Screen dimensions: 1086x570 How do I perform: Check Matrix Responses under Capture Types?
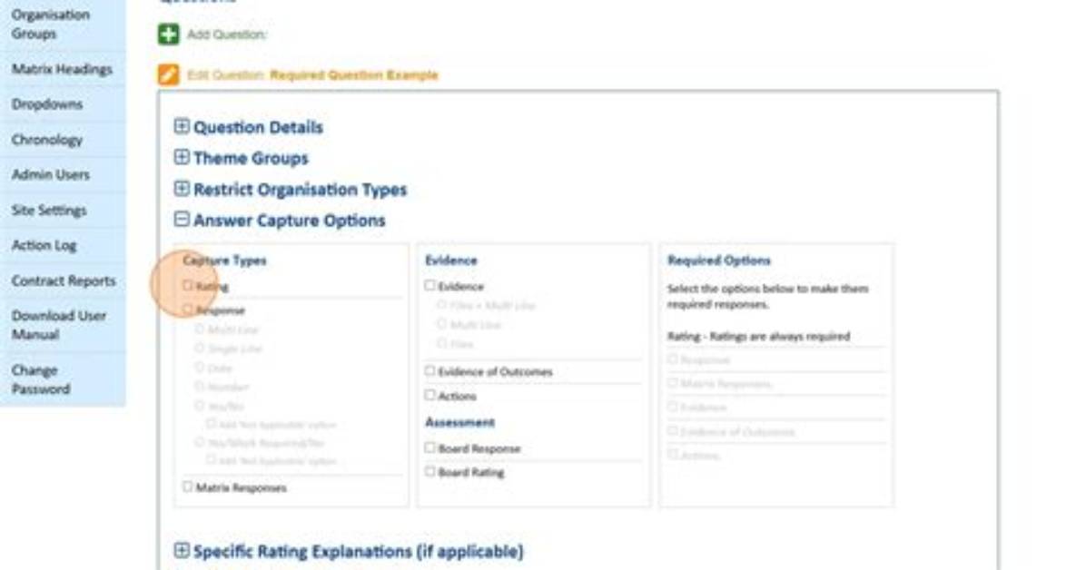188,486
